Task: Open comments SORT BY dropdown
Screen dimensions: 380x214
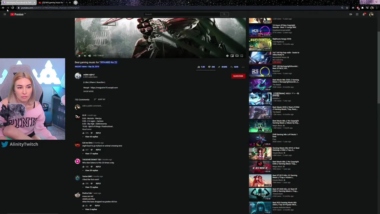Action: click(x=100, y=99)
